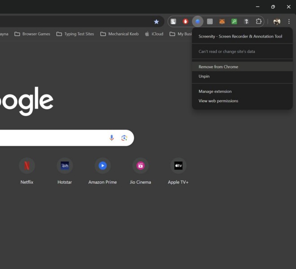Expand the Mechanical Keeb bookmark folder
The width and height of the screenshot is (296, 269).
119,34
